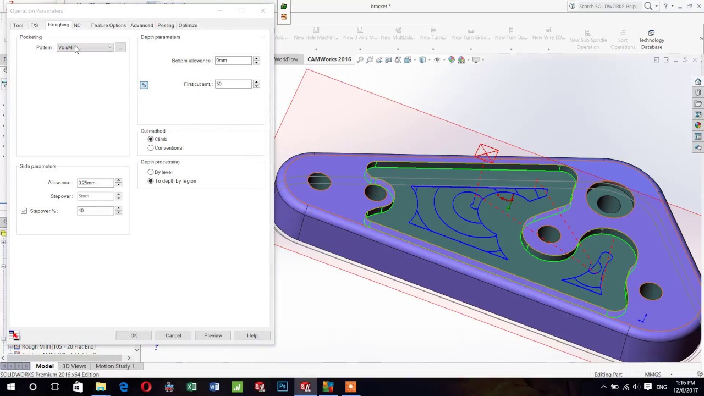Switch to the Posting tab
This screenshot has width=704, height=396.
click(x=166, y=25)
